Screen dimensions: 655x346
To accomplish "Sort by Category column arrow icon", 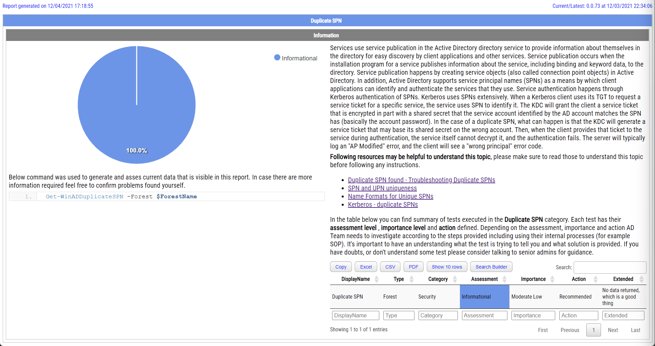I will 455,279.
